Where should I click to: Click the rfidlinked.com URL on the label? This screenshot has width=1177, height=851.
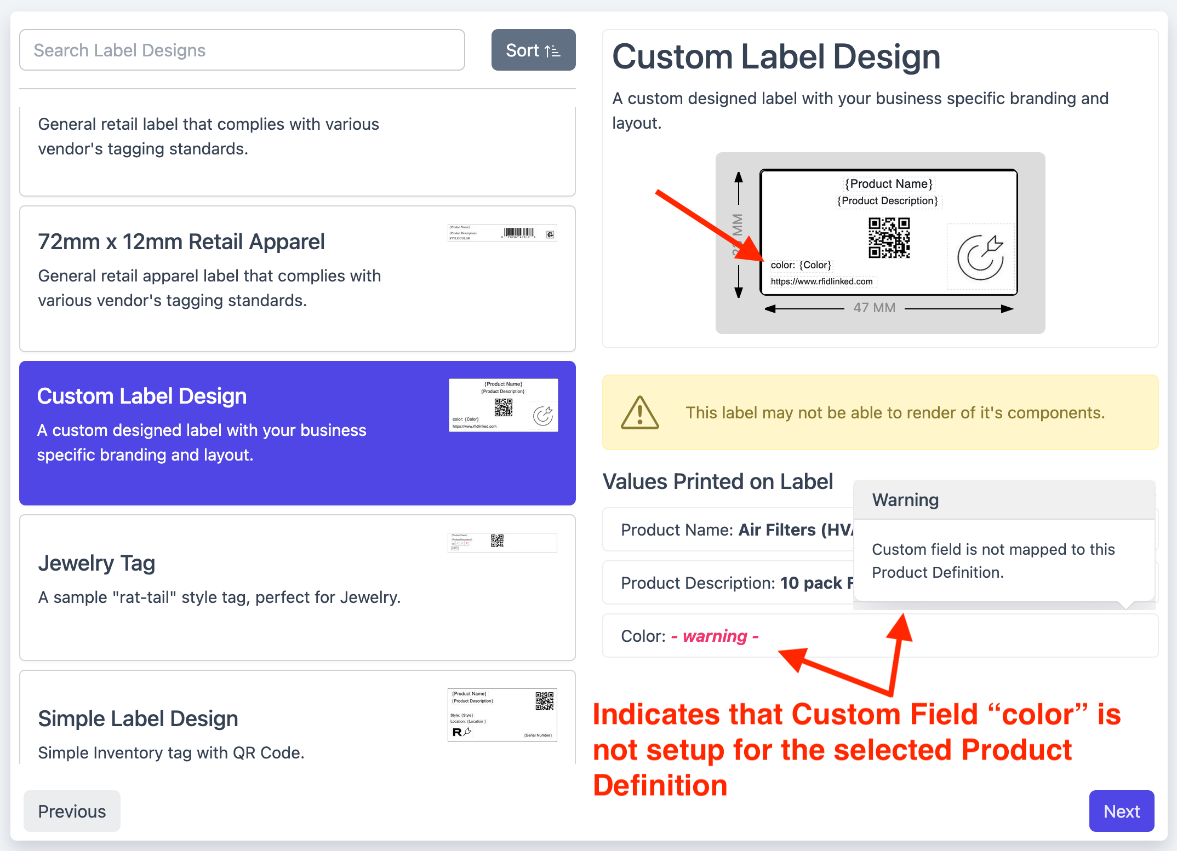pyautogui.click(x=821, y=281)
